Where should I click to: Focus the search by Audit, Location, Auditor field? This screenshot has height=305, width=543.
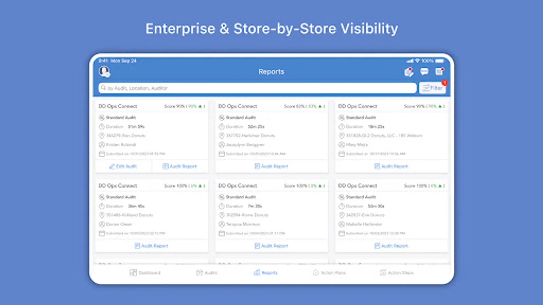258,88
